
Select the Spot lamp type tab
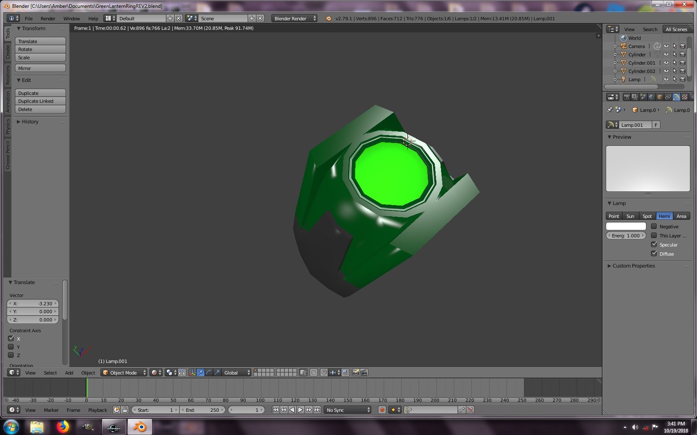647,216
